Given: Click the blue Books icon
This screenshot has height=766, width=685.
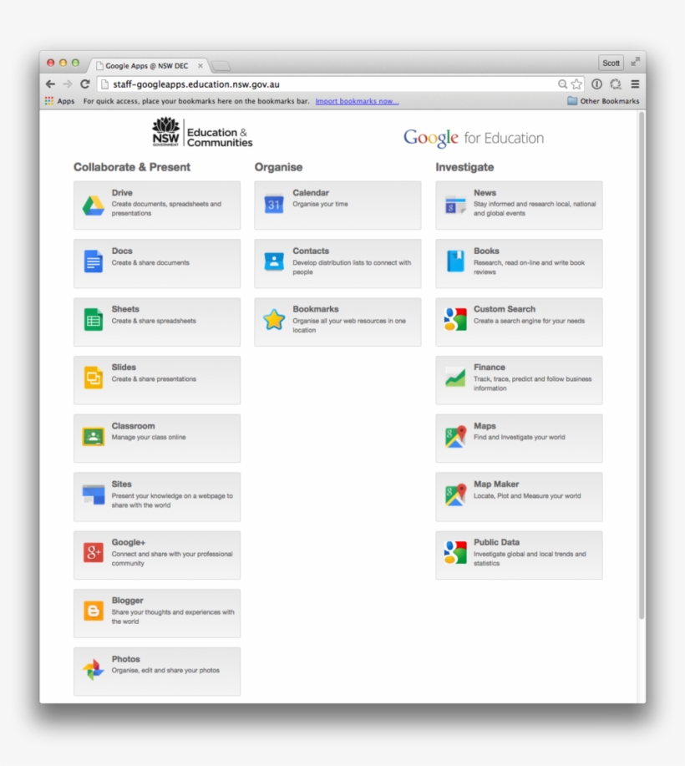Looking at the screenshot, I should [455, 261].
